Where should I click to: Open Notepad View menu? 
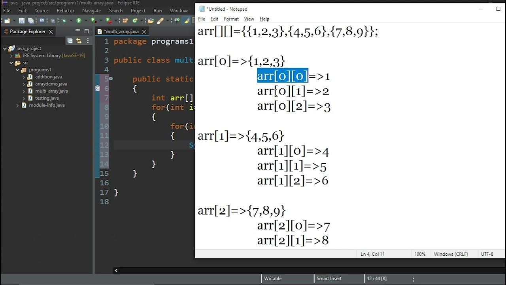(x=249, y=19)
